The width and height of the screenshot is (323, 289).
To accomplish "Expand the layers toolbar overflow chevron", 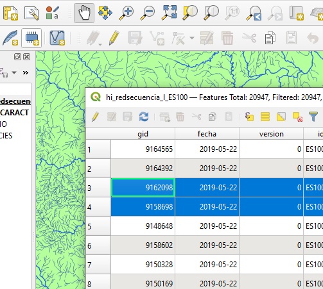I will pos(26,73).
